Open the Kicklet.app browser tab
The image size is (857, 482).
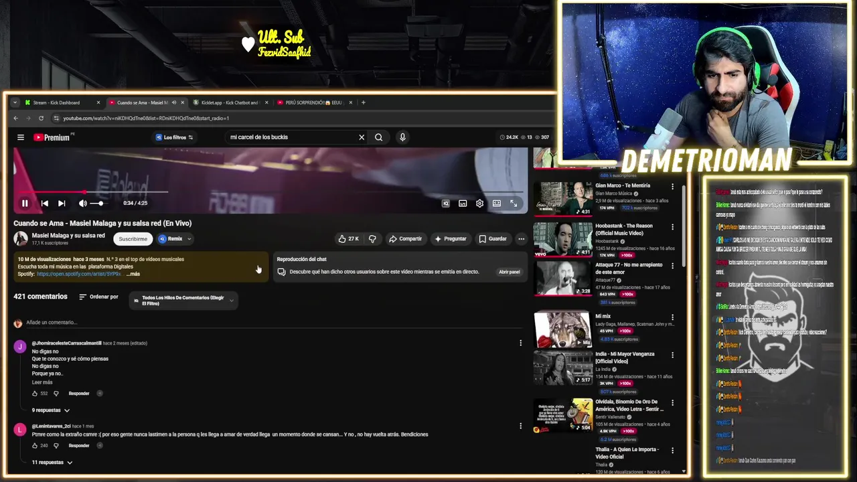coord(230,102)
